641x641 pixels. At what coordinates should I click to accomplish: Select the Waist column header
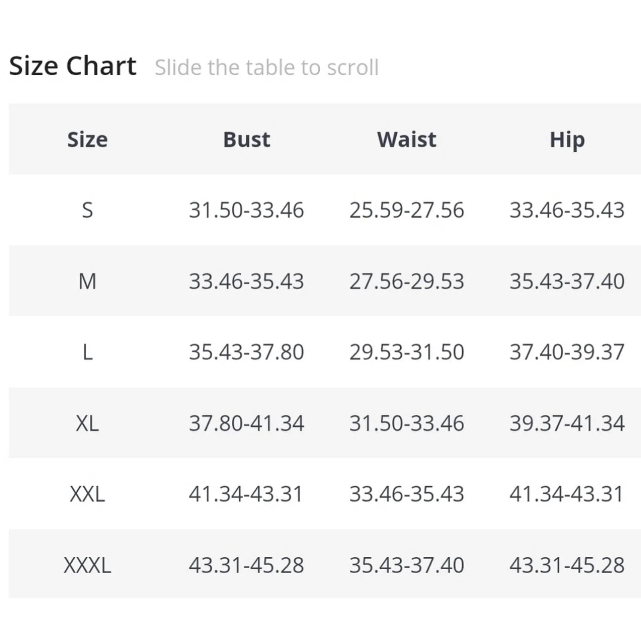(407, 140)
